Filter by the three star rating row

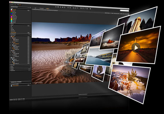[x=13, y=30]
